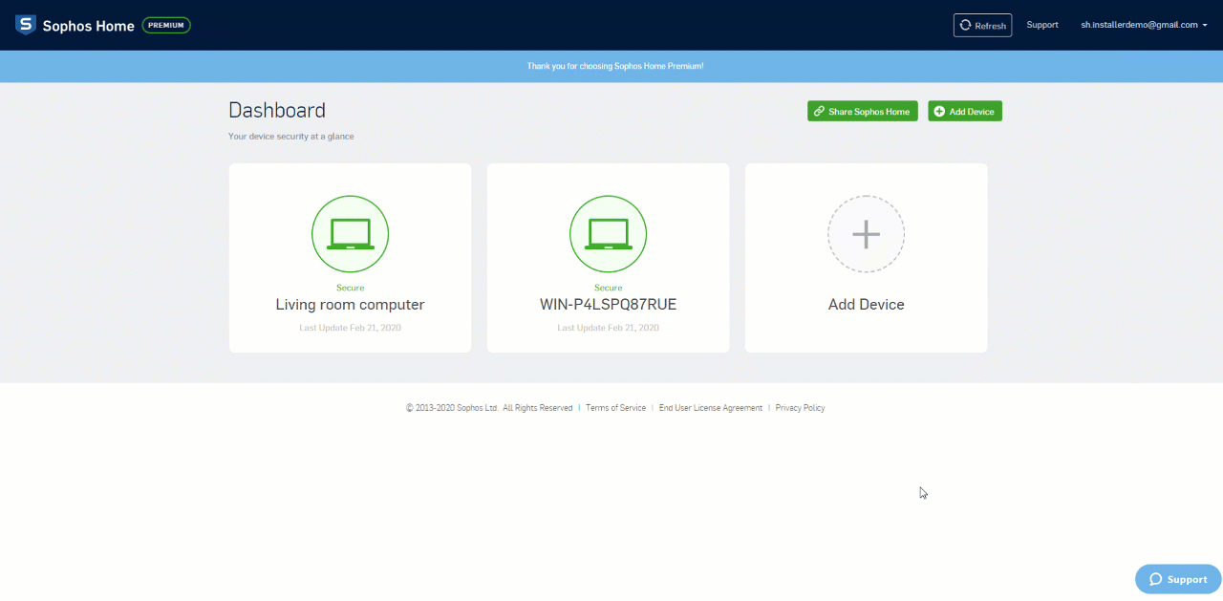Screen dimensions: 1223x601
Task: Click the Living room computer laptop icon
Action: (x=350, y=234)
